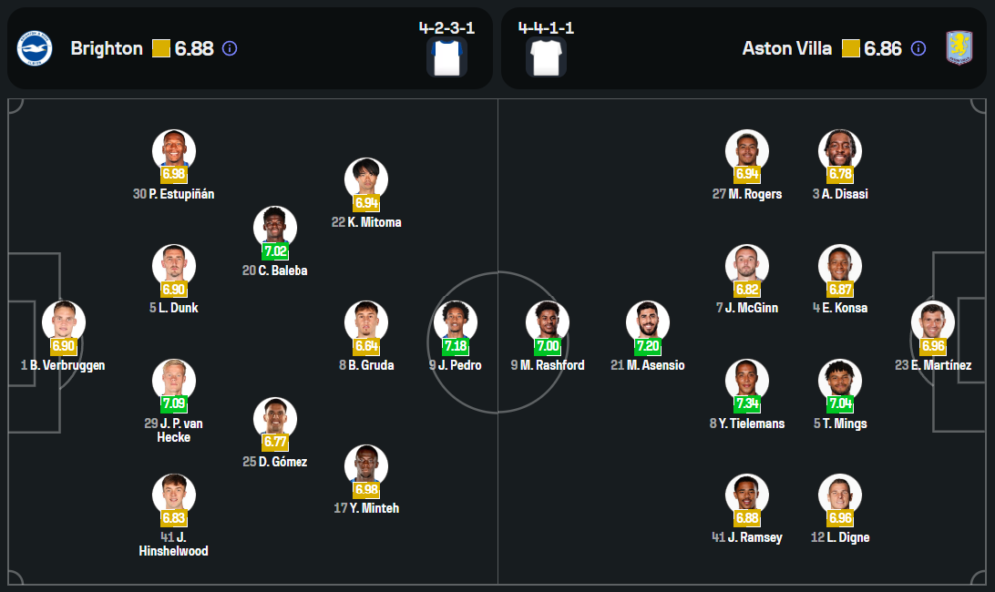Open Brighton rating info icon

pyautogui.click(x=230, y=48)
